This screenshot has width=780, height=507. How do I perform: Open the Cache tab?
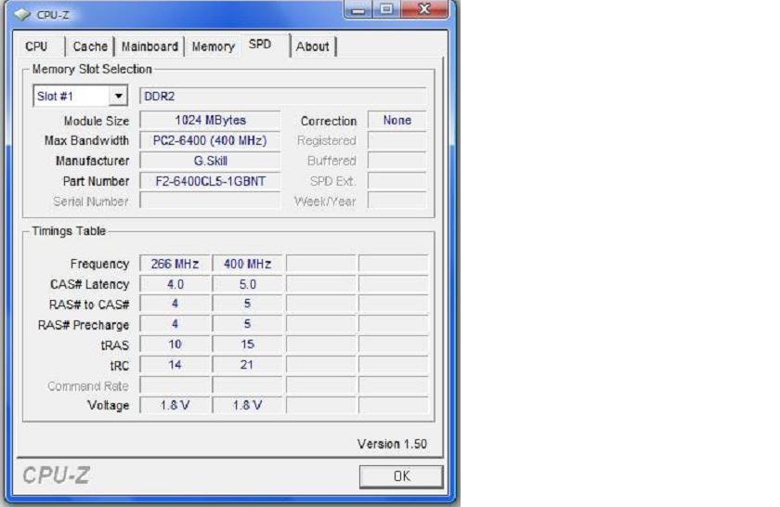click(90, 46)
